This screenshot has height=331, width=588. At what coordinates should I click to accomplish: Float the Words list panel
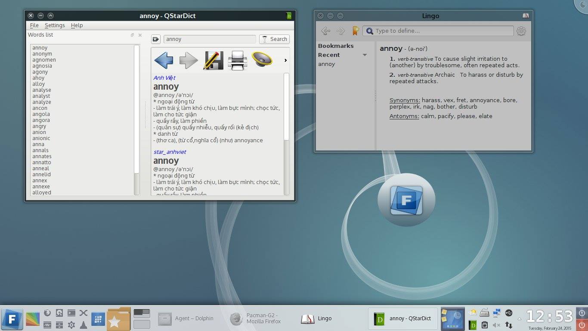(132, 35)
